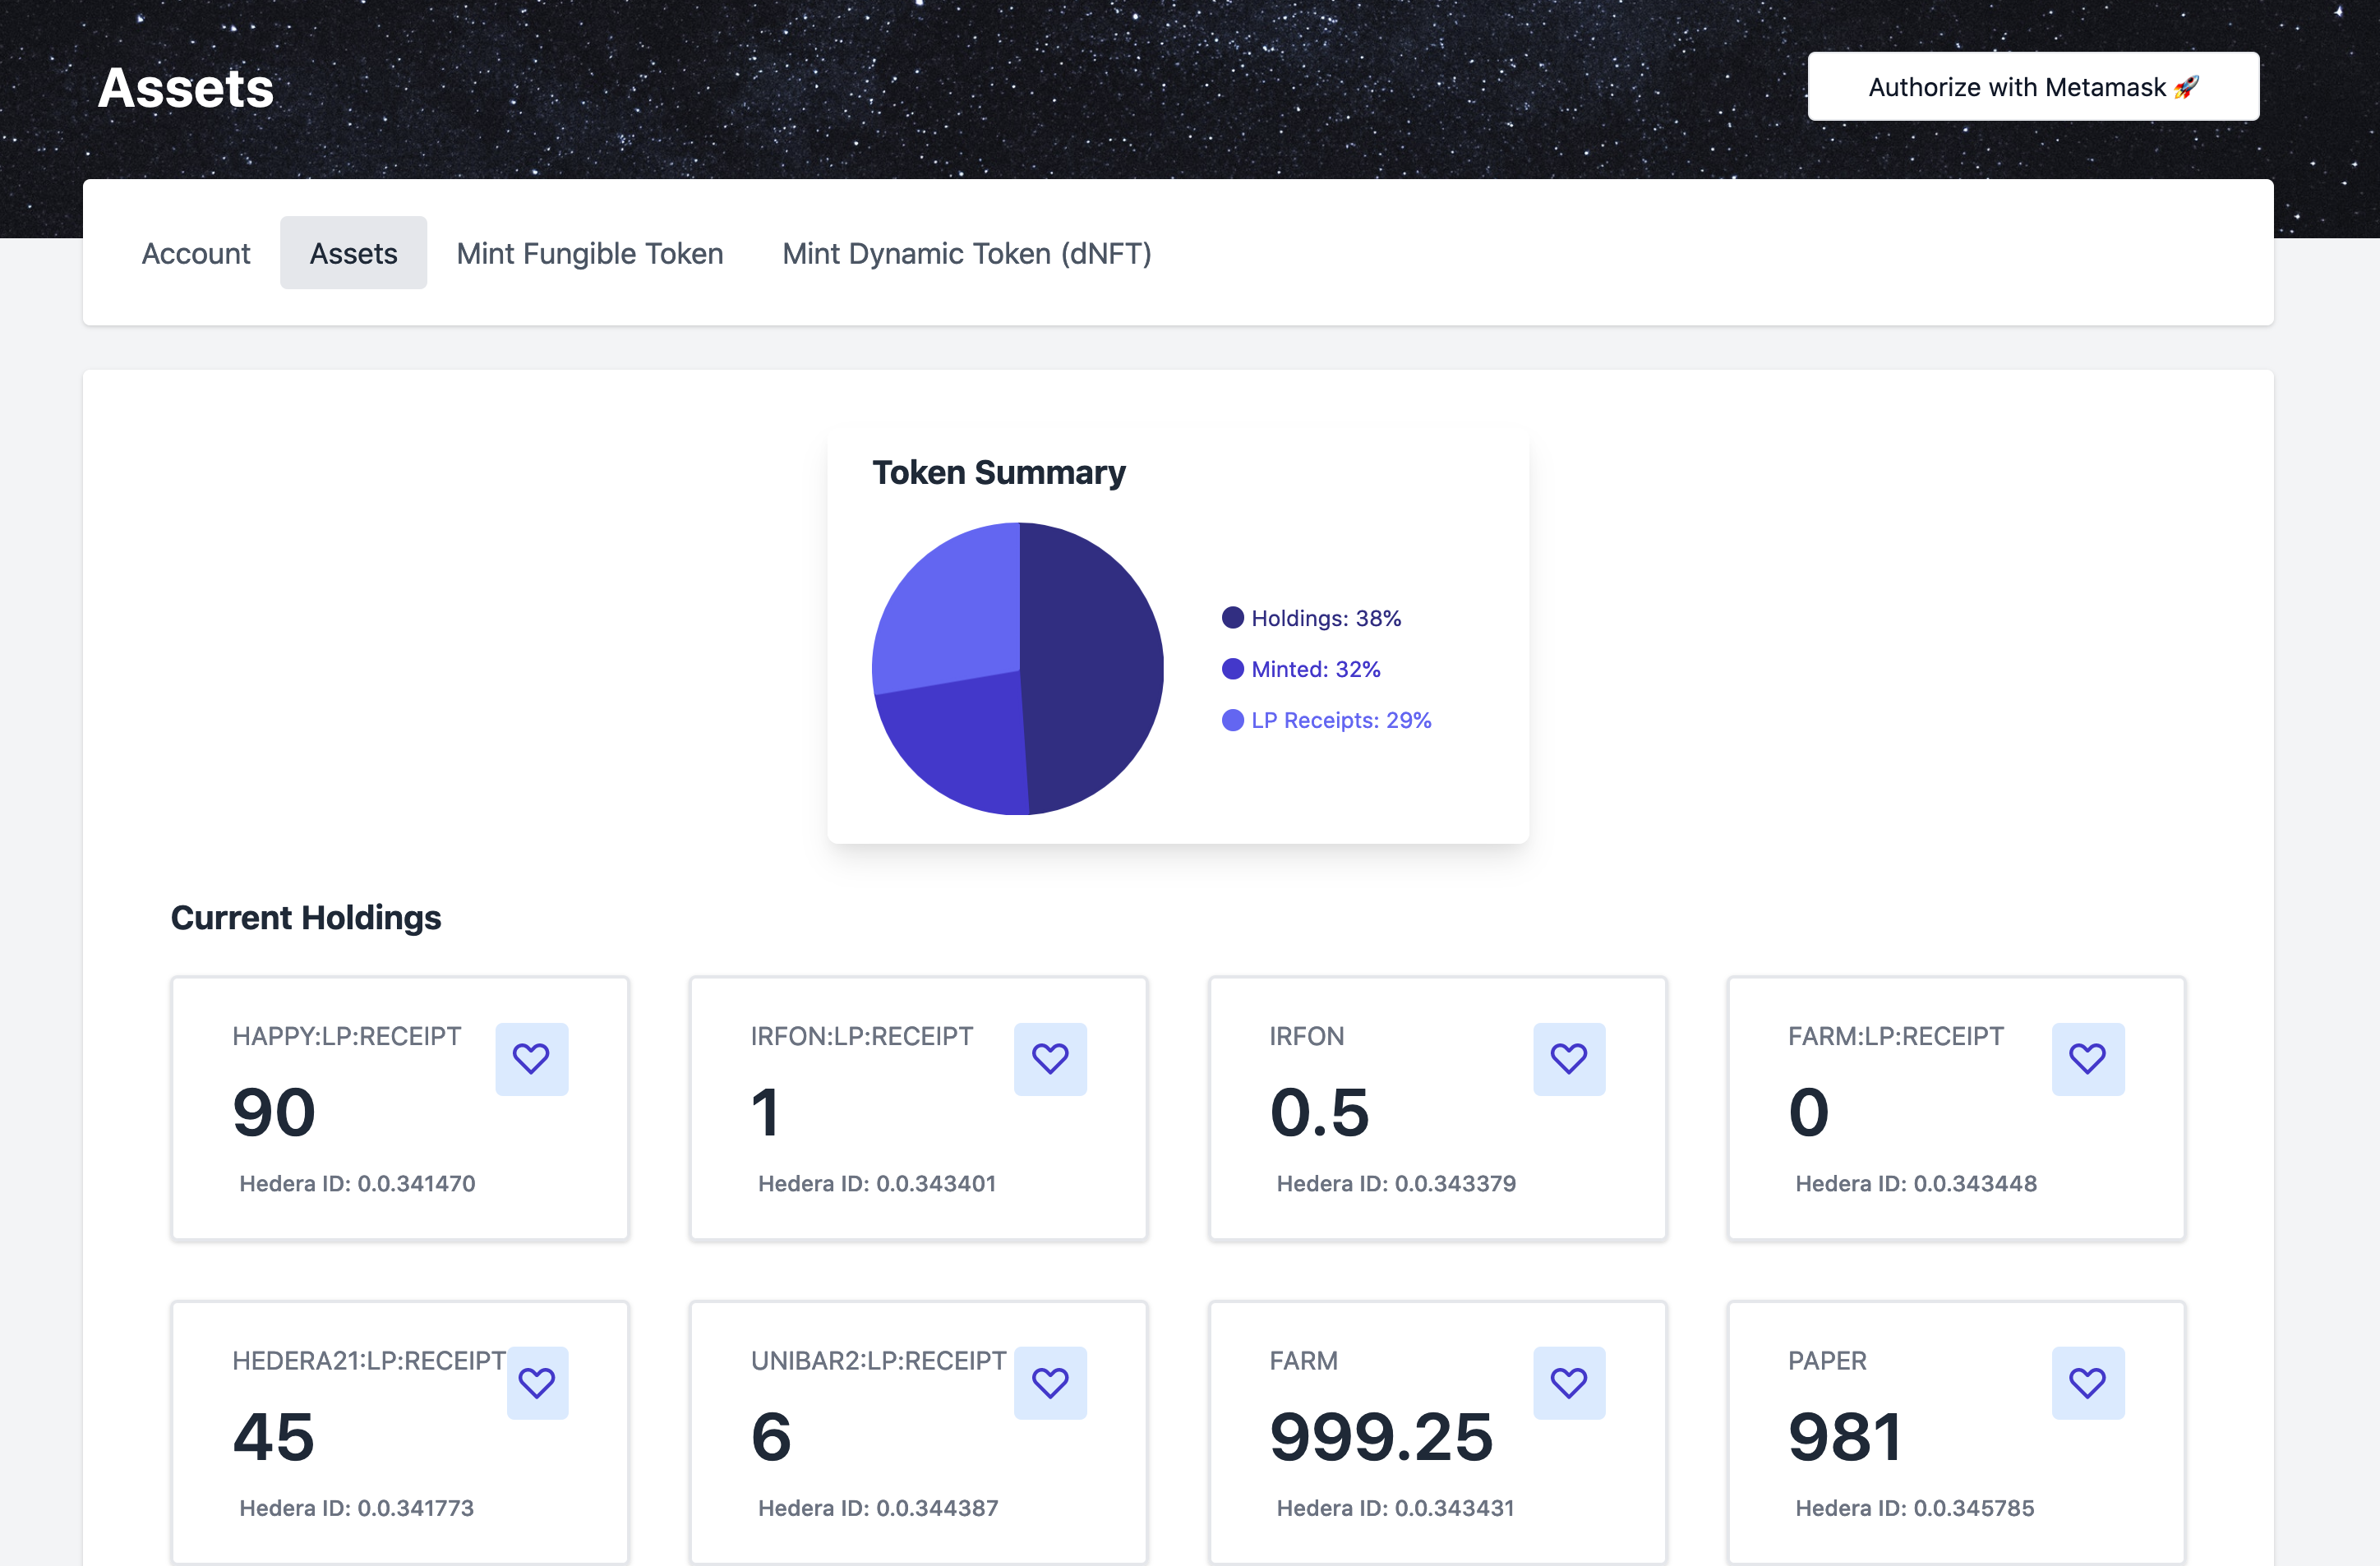Click the light LP Receipts pie slice

pos(950,610)
